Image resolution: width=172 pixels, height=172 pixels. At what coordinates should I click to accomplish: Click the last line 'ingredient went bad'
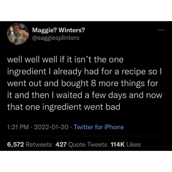(x=64, y=107)
